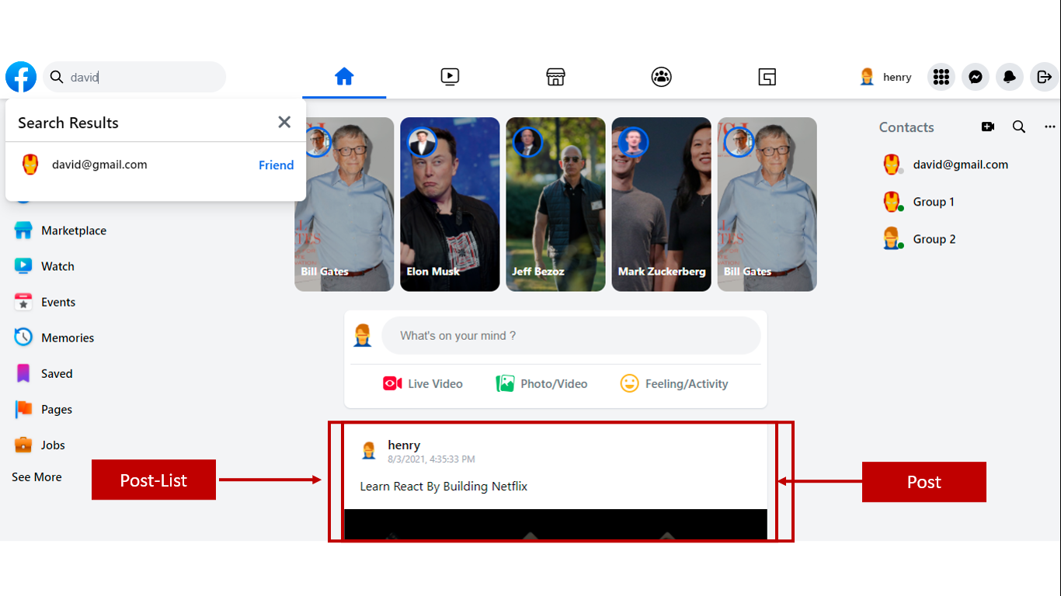Open the Watch video tab in header

click(x=450, y=77)
